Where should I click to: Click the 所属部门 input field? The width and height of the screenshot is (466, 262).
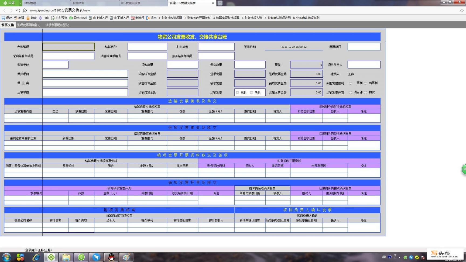(x=364, y=47)
